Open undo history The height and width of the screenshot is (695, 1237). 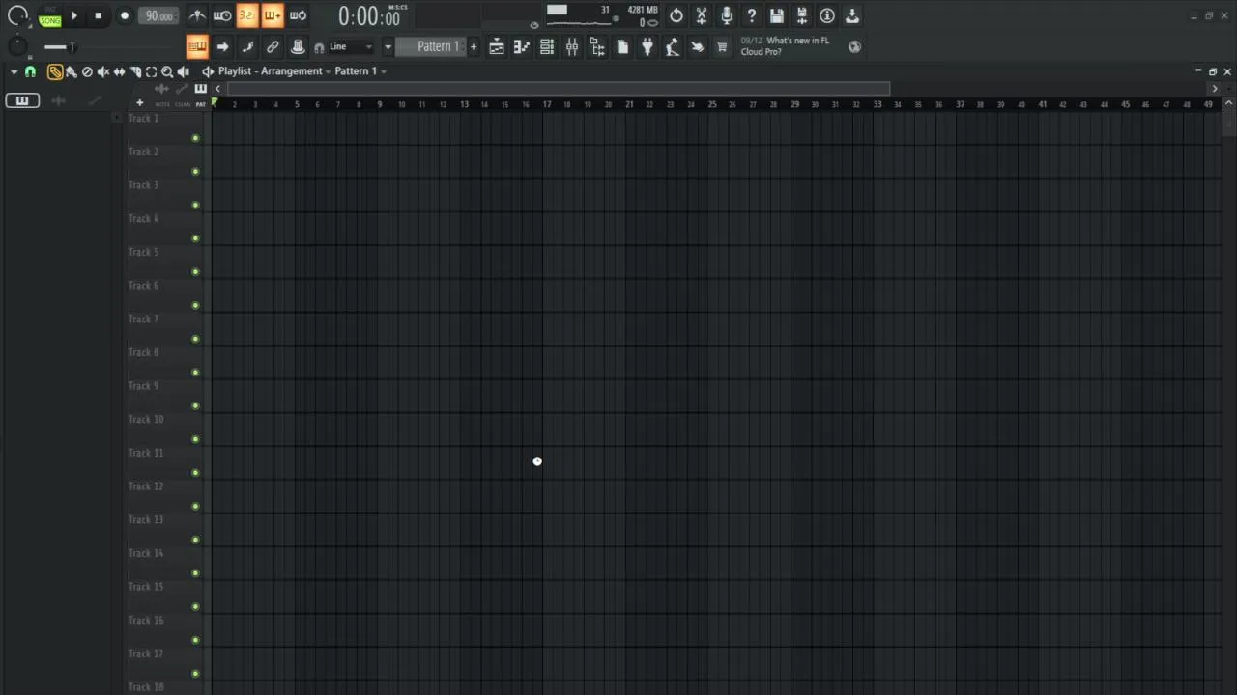[x=676, y=15]
